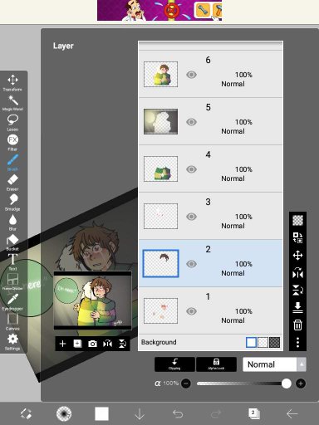The width and height of the screenshot is (319, 425).
Task: Hide layer 1 with eye icon
Action: coord(191,311)
